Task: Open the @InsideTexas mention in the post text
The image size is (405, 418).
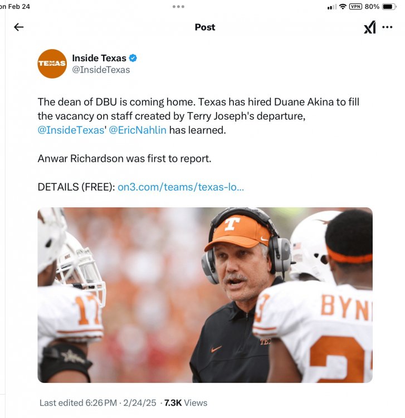Action: [71, 130]
